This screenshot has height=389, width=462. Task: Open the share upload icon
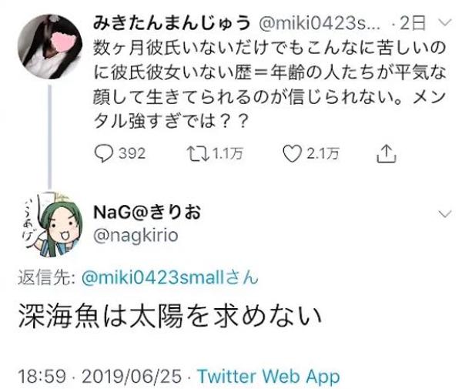tap(387, 154)
